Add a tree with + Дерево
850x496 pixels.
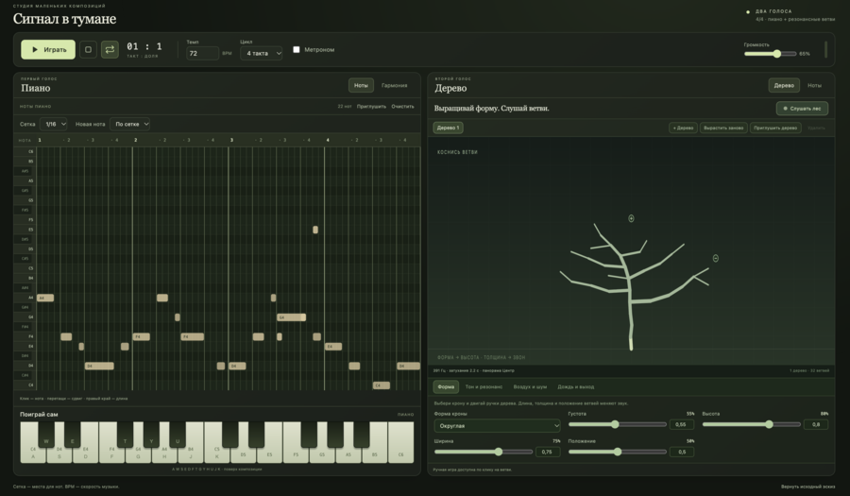coord(683,128)
